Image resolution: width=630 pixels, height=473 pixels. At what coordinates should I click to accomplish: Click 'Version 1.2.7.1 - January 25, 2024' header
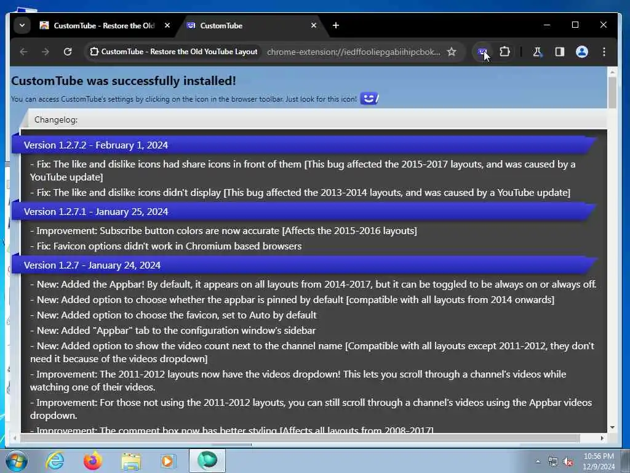95,212
